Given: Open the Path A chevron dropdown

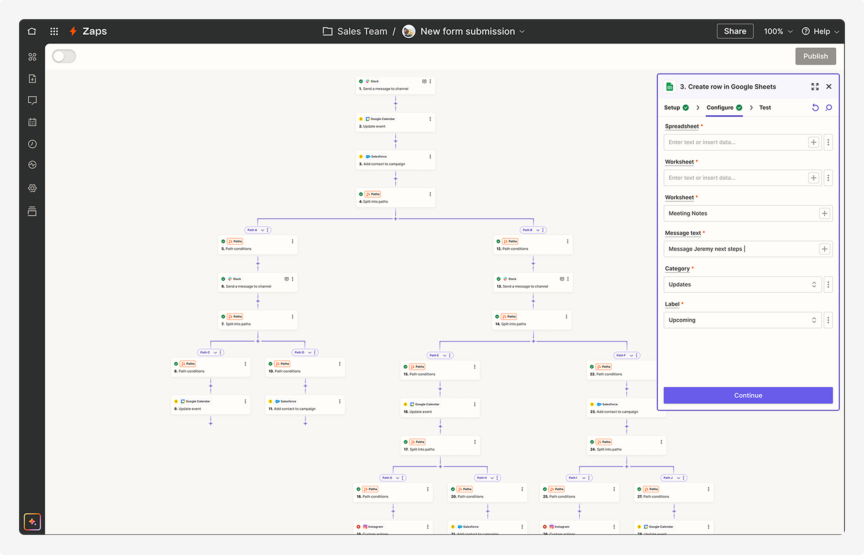Looking at the screenshot, I should [x=263, y=230].
